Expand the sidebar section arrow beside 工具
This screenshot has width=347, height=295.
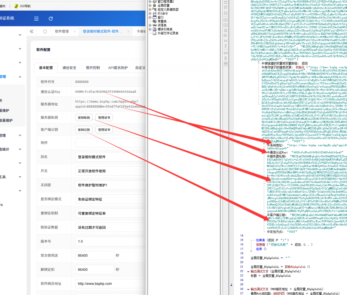pos(20,177)
